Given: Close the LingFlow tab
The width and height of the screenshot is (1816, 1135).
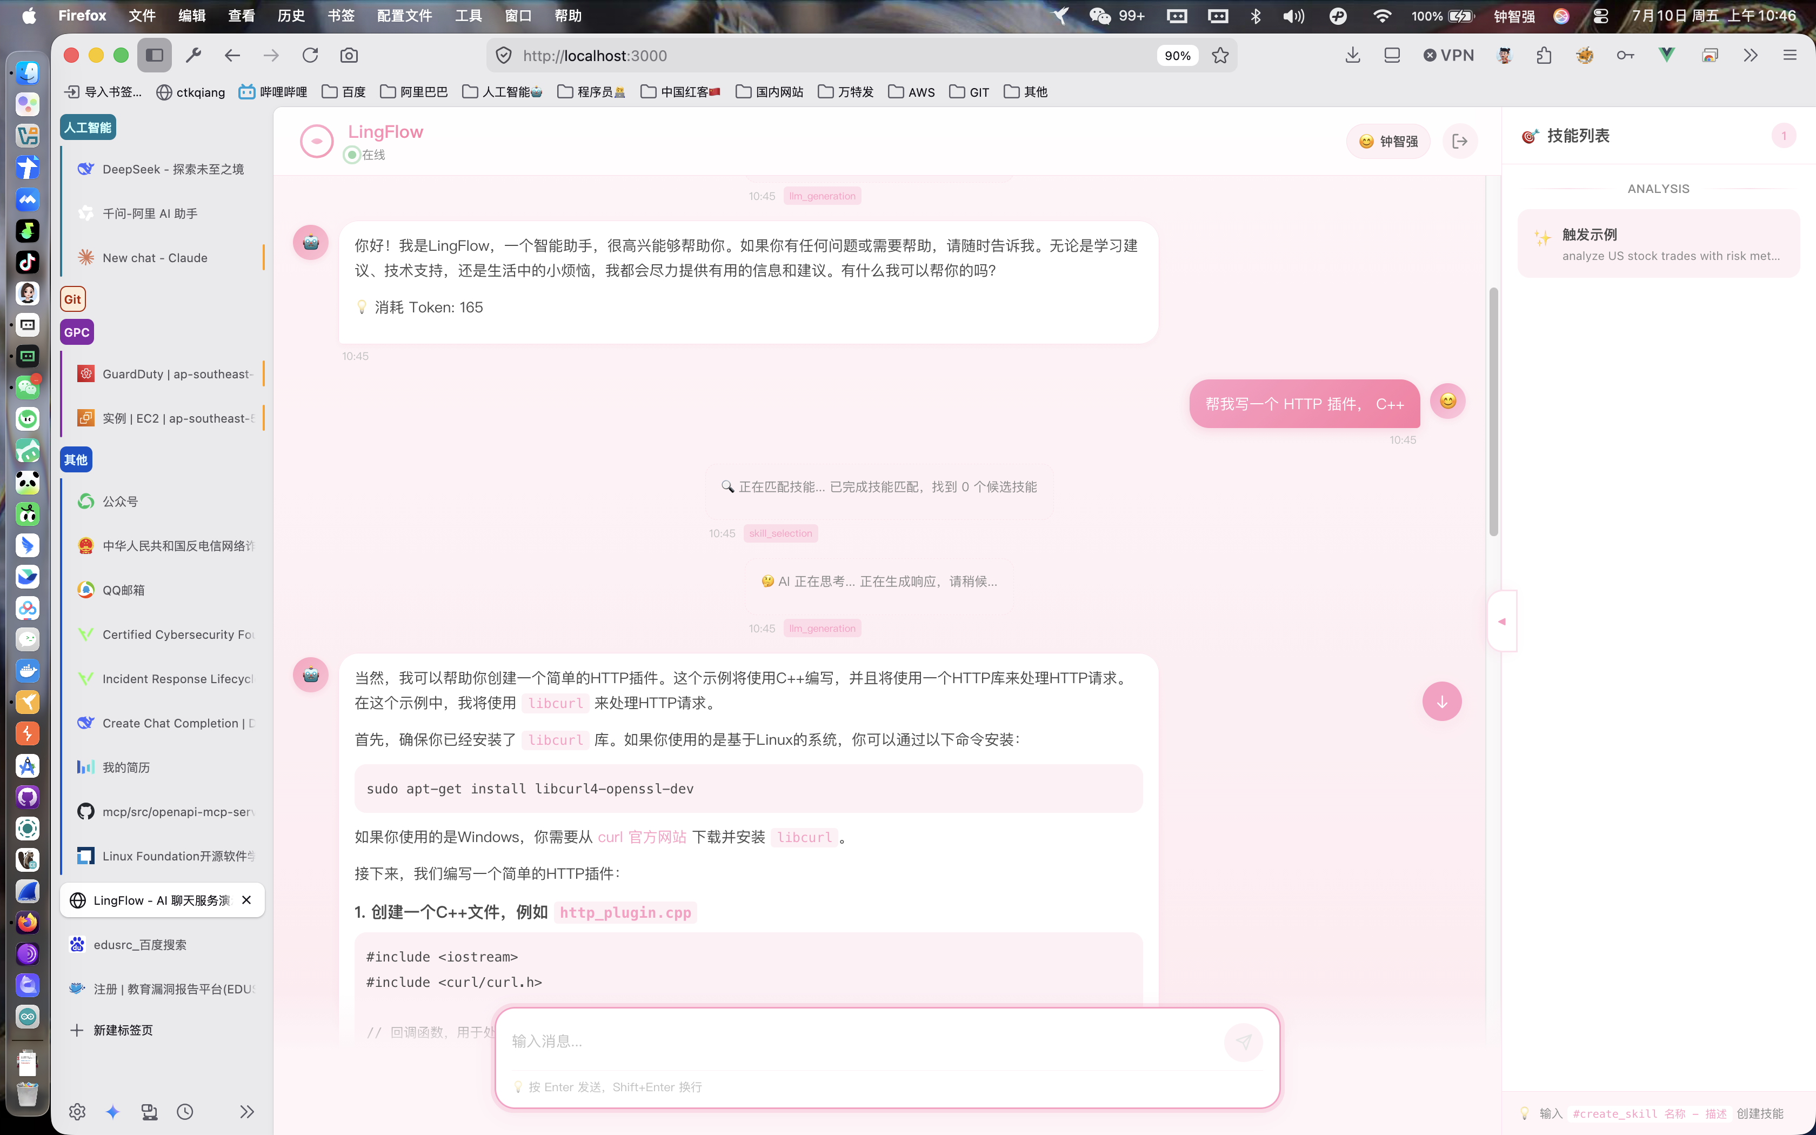Looking at the screenshot, I should point(247,899).
